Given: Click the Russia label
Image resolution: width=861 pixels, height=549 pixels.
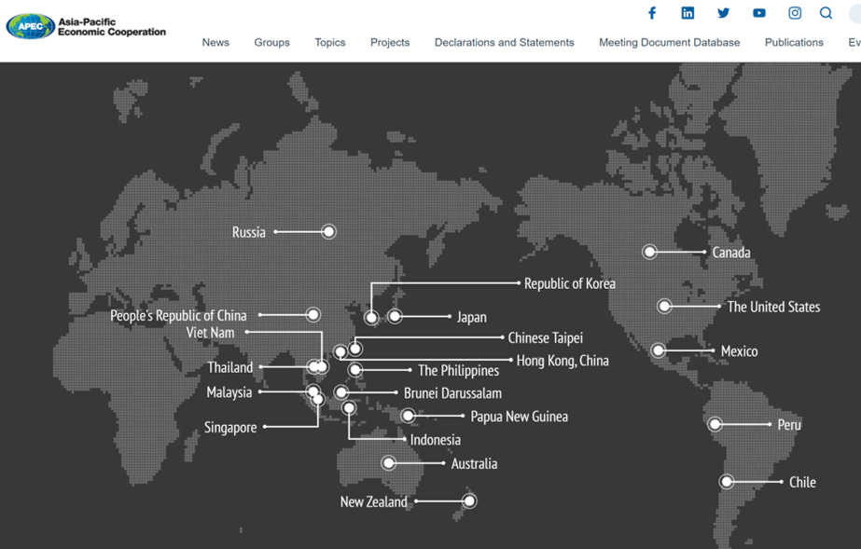Looking at the screenshot, I should click(x=249, y=232).
